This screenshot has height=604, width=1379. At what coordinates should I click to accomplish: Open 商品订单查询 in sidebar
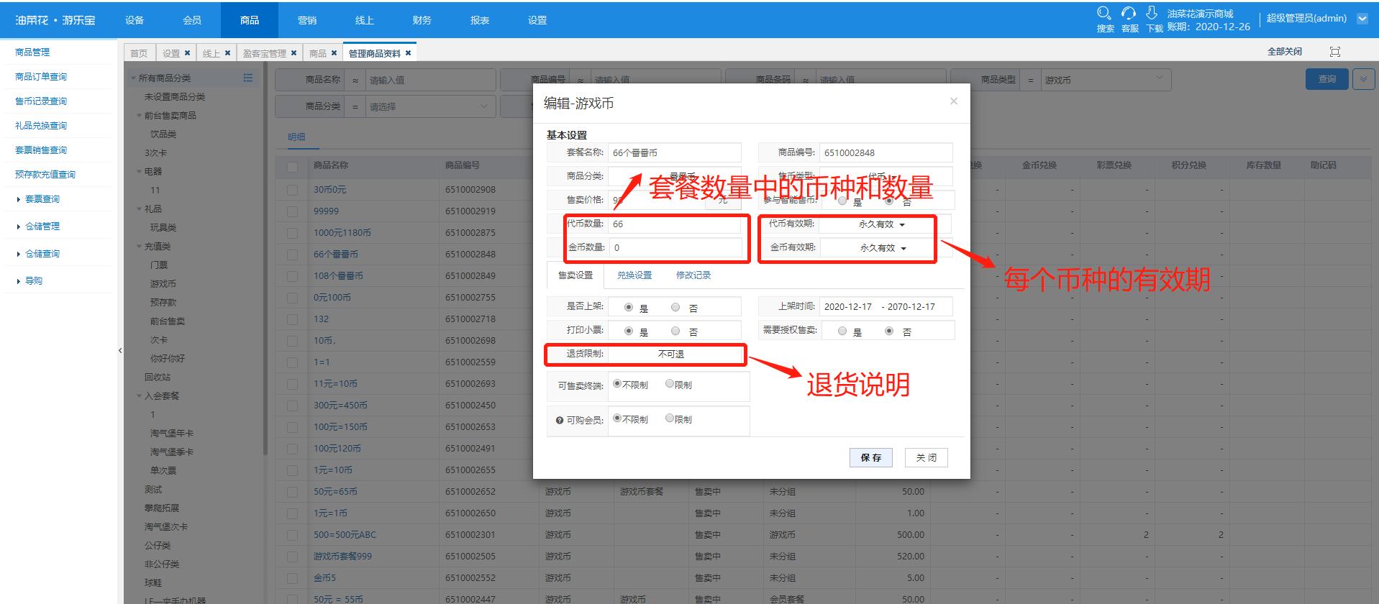point(41,77)
